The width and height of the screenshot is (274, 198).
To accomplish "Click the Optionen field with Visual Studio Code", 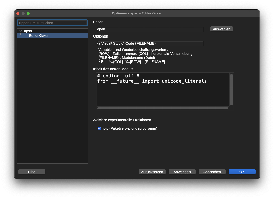I will point(150,43).
